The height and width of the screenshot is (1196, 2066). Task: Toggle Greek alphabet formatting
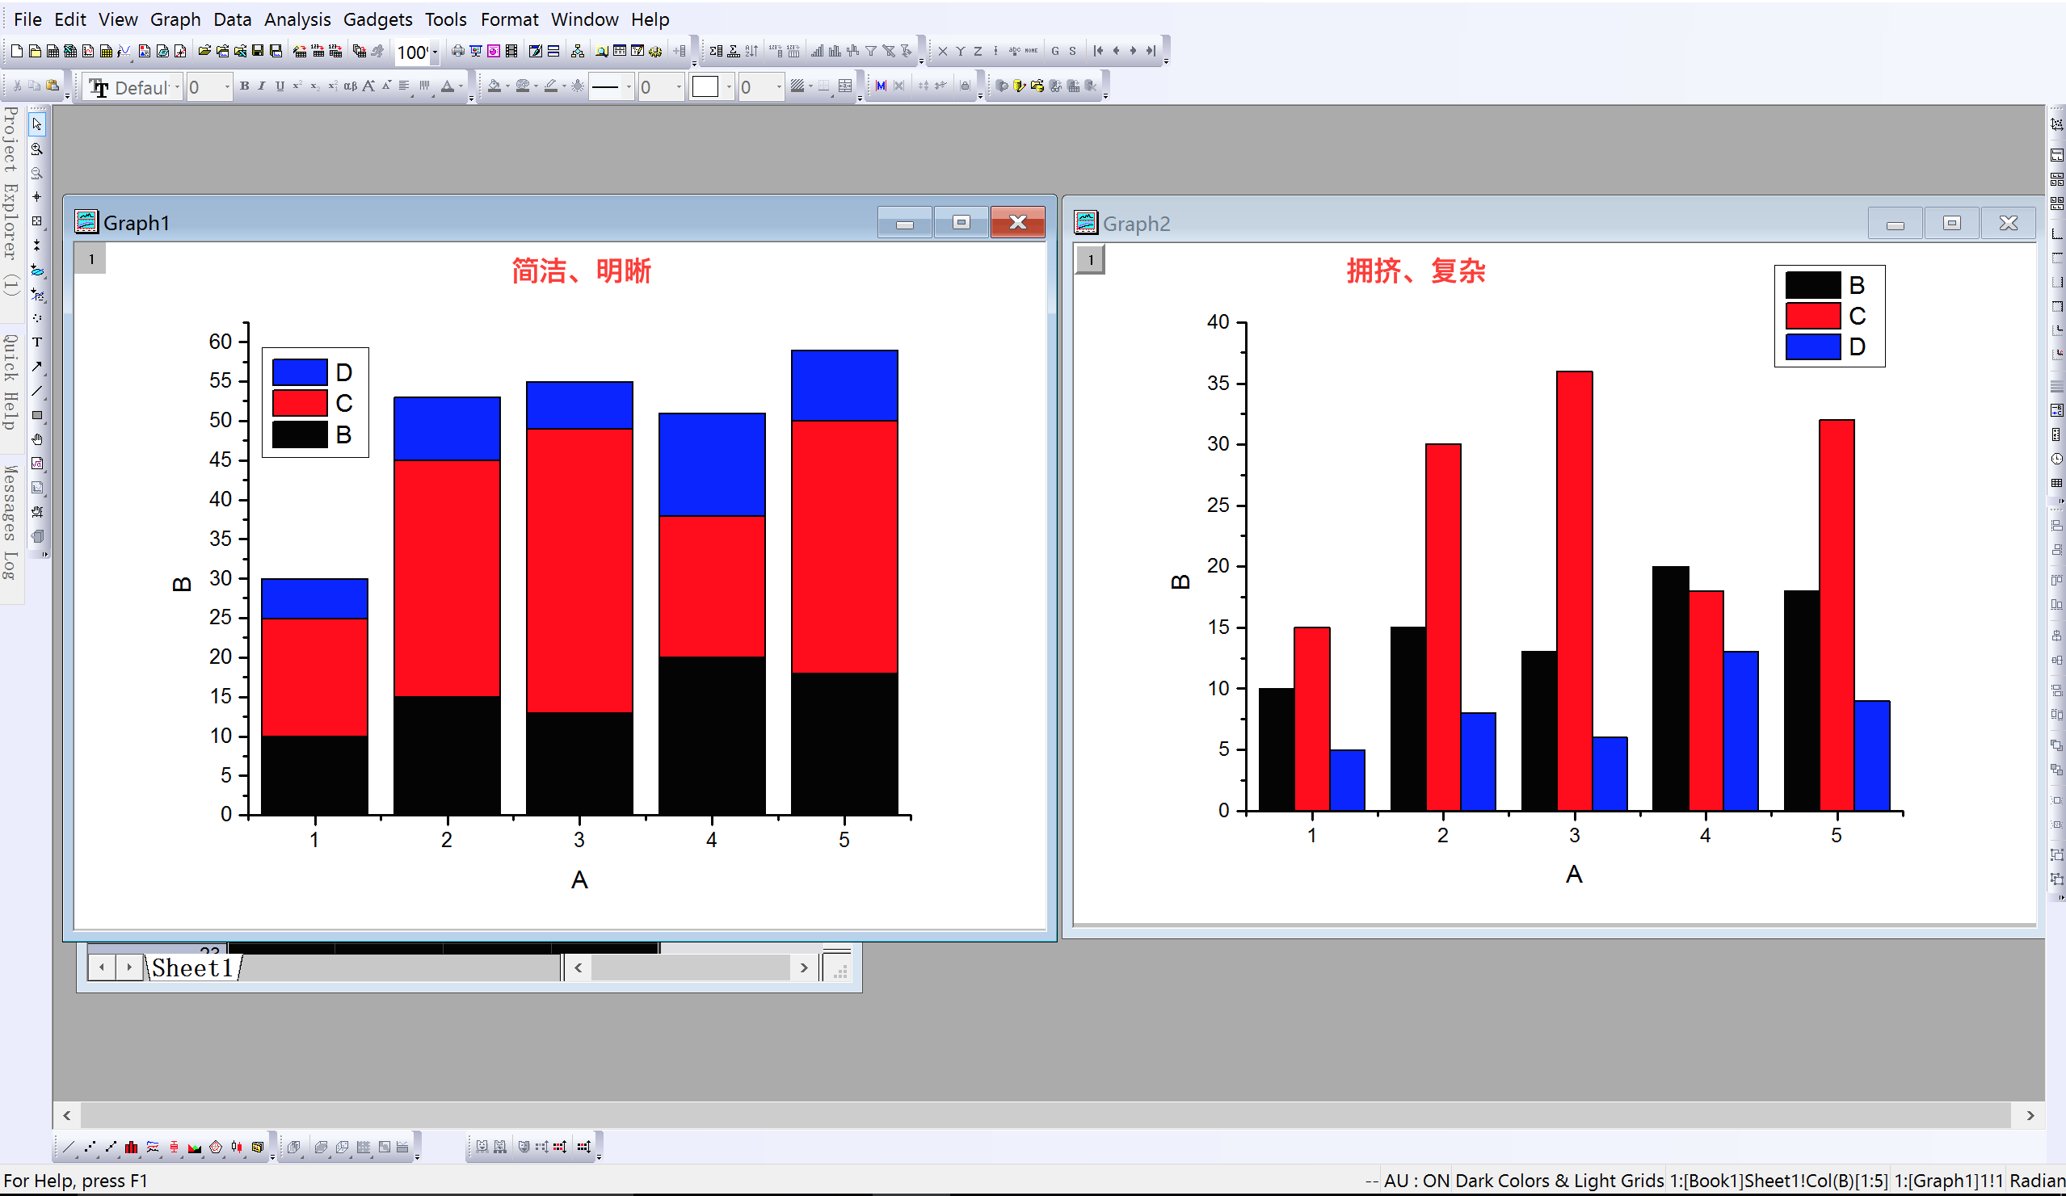click(x=350, y=86)
